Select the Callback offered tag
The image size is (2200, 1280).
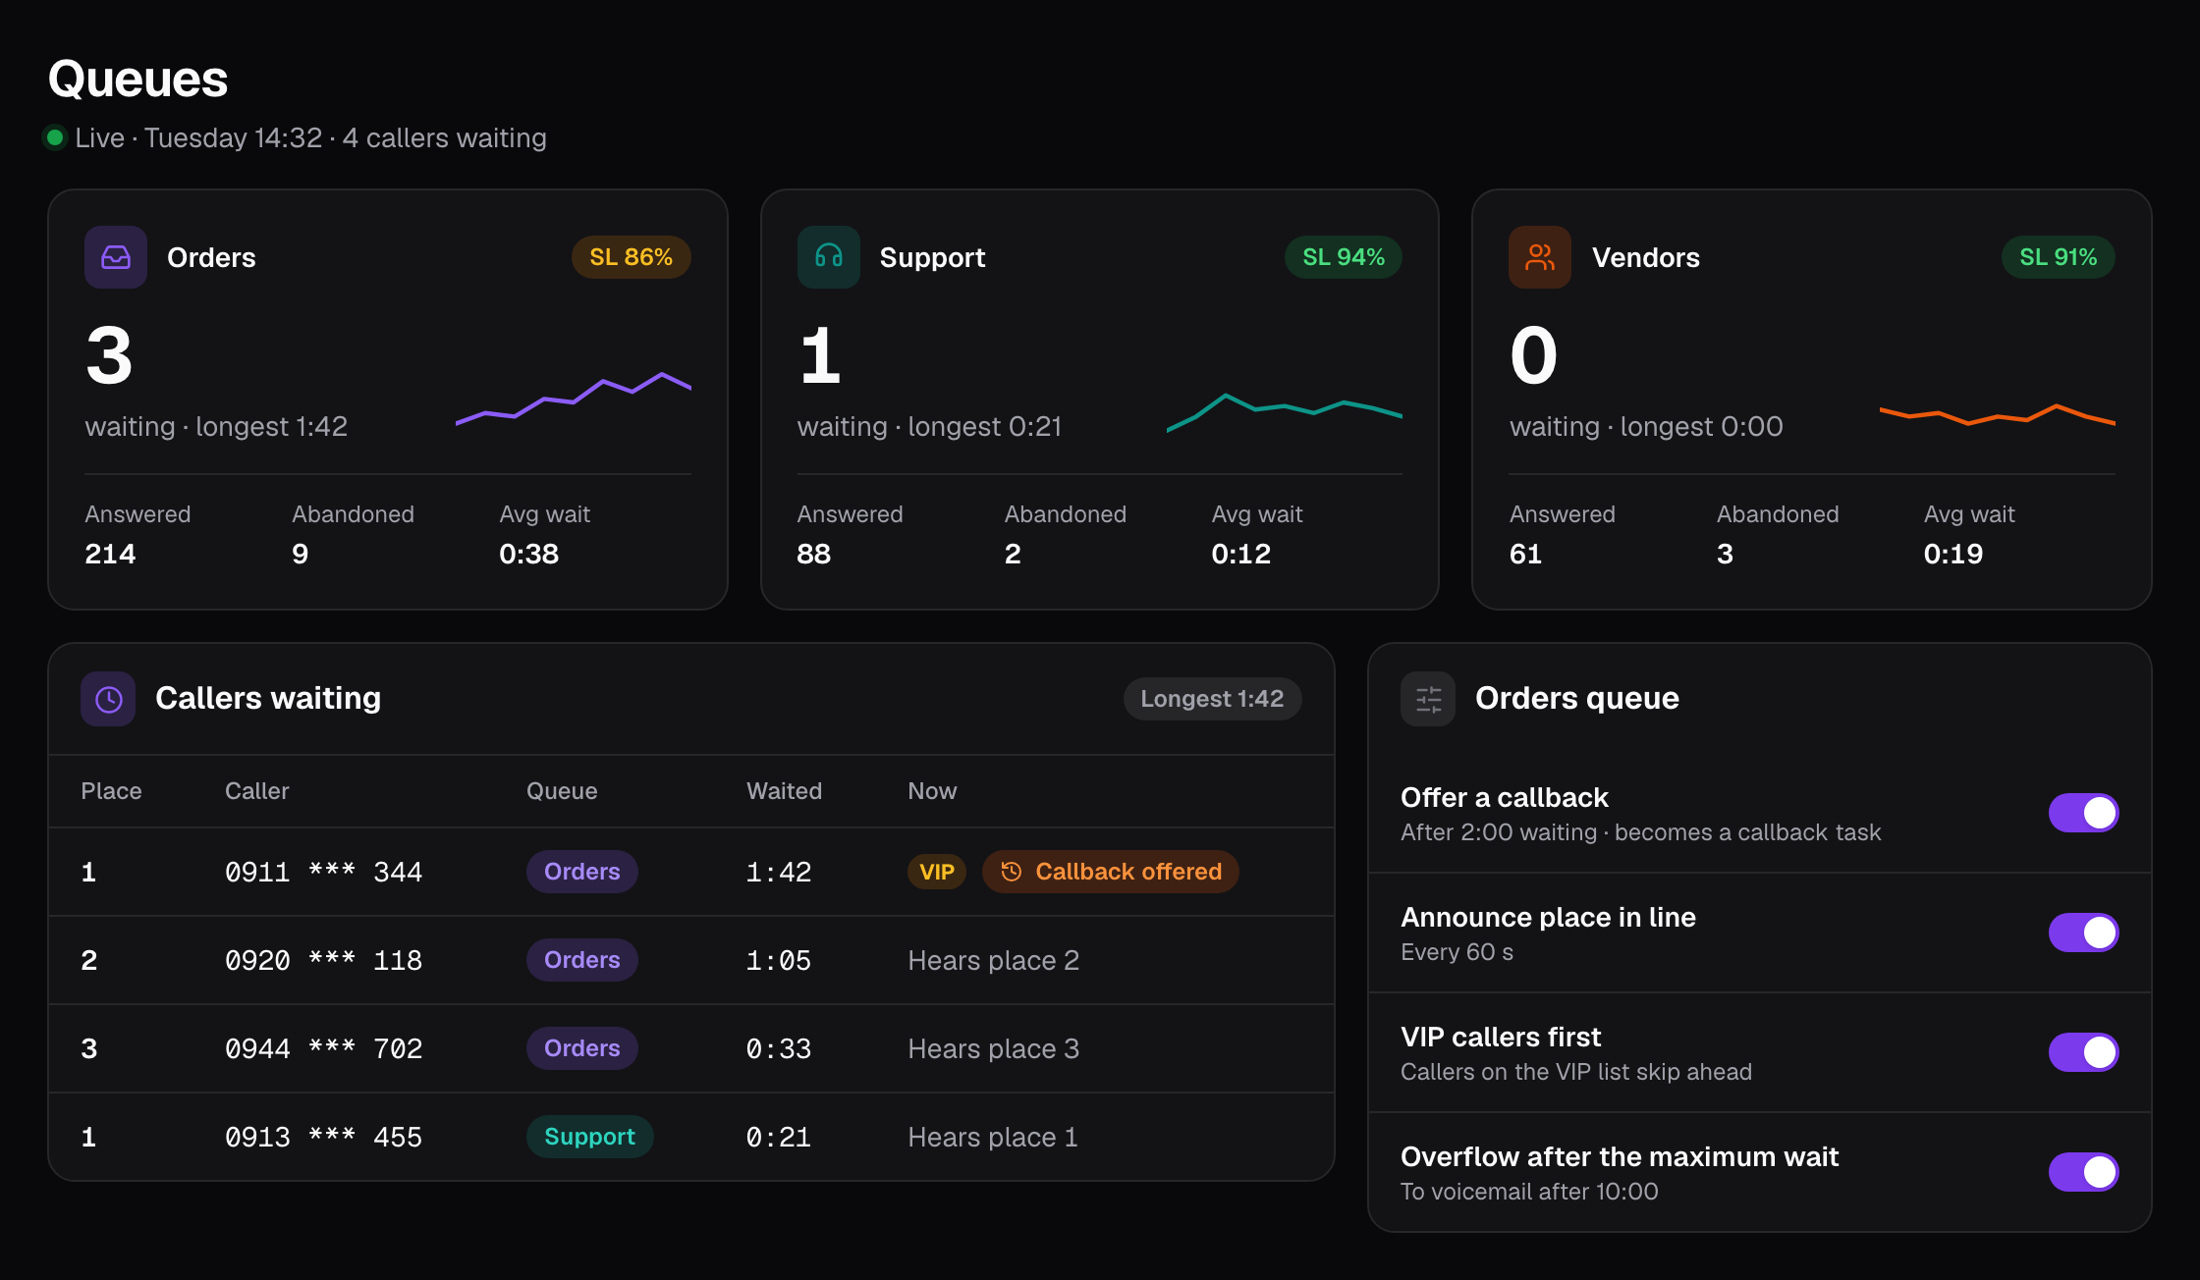click(x=1111, y=872)
